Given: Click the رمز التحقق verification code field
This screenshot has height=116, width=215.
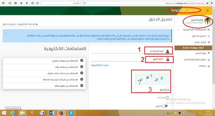Looking at the screenshot, I should [152, 90].
